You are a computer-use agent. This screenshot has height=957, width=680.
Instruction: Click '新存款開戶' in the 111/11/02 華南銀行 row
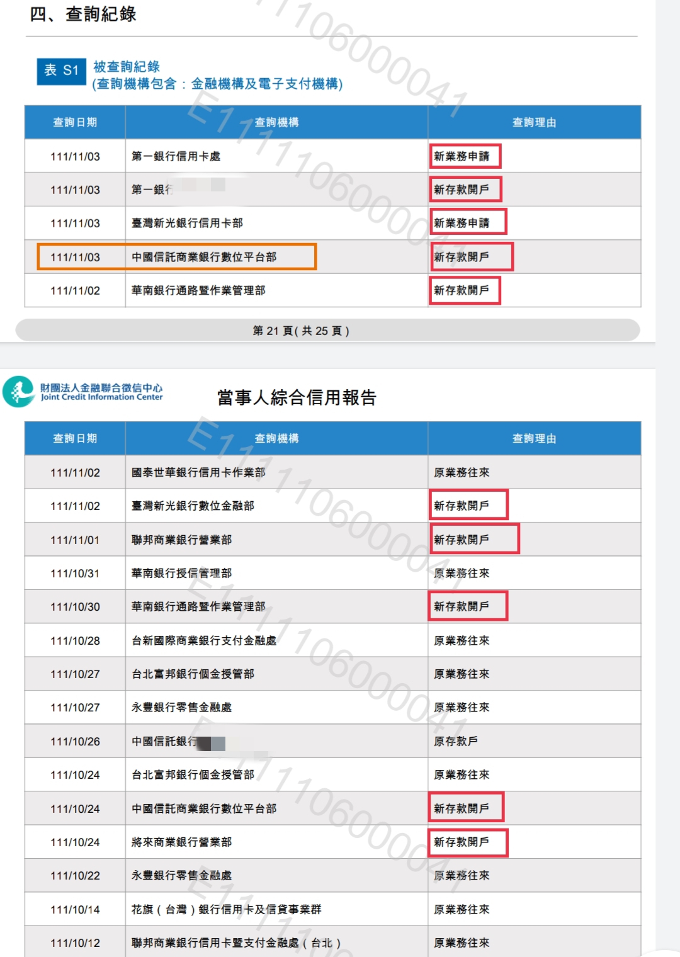tap(462, 290)
